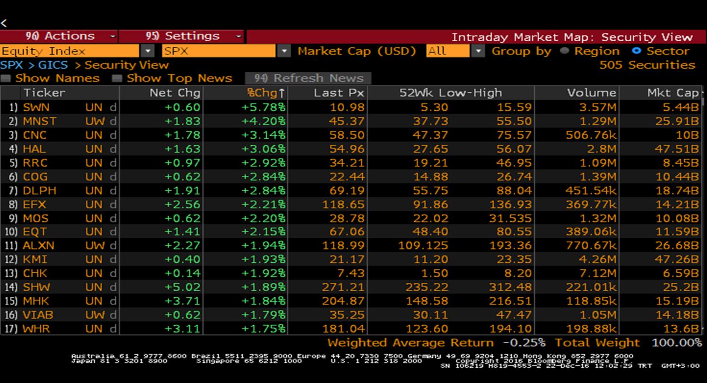Click the net change value +5.02
This screenshot has width=707, height=383.
click(183, 287)
